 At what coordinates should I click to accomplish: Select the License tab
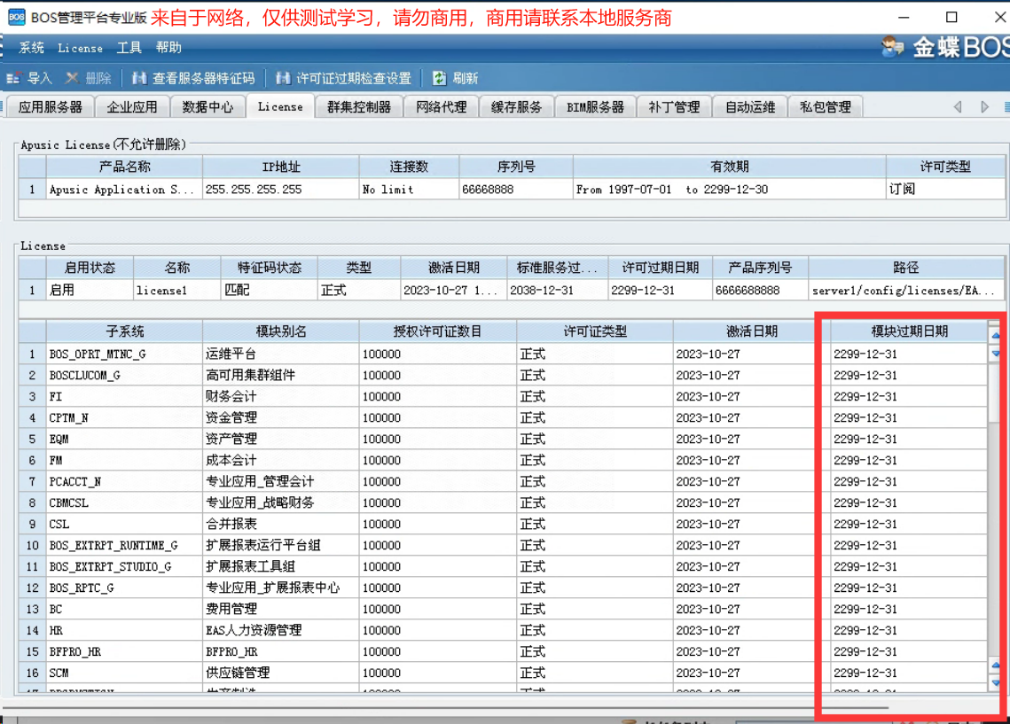click(280, 107)
